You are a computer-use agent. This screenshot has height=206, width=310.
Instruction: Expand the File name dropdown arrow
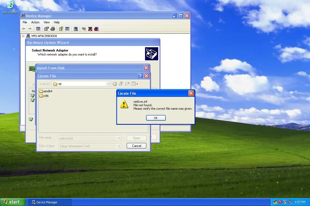coord(119,138)
